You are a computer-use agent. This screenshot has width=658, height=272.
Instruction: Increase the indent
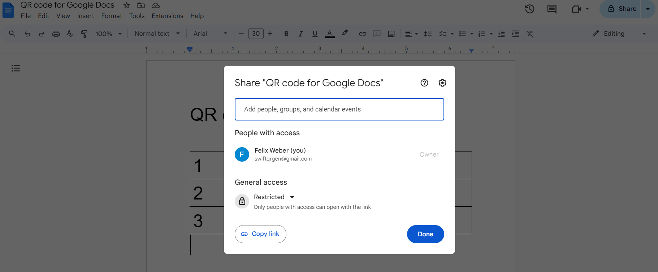516,34
